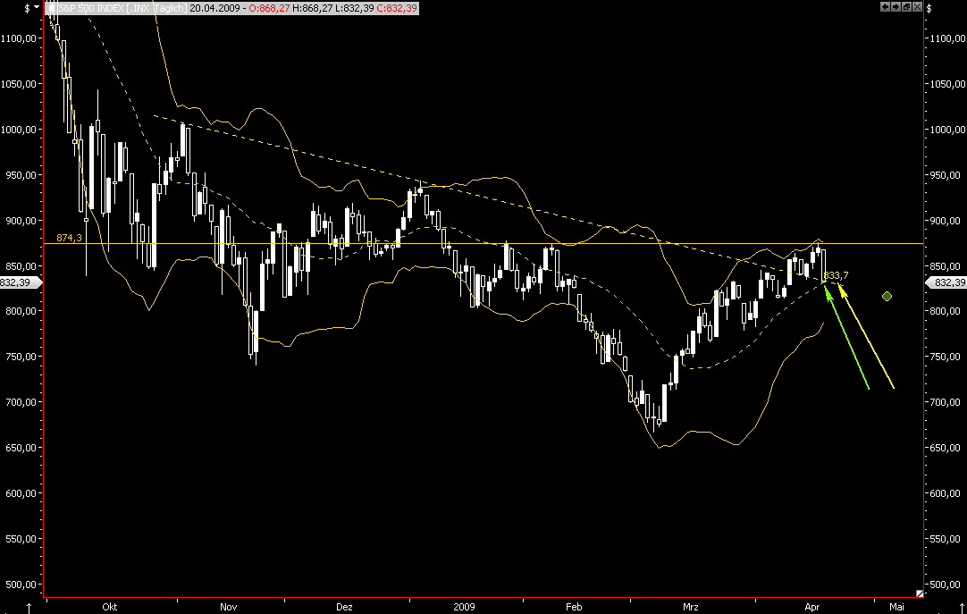Image resolution: width=967 pixels, height=614 pixels.
Task: Click the Okt month label
Action: 110,607
